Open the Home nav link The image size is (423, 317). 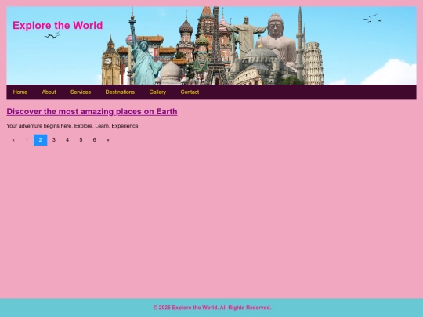20,92
